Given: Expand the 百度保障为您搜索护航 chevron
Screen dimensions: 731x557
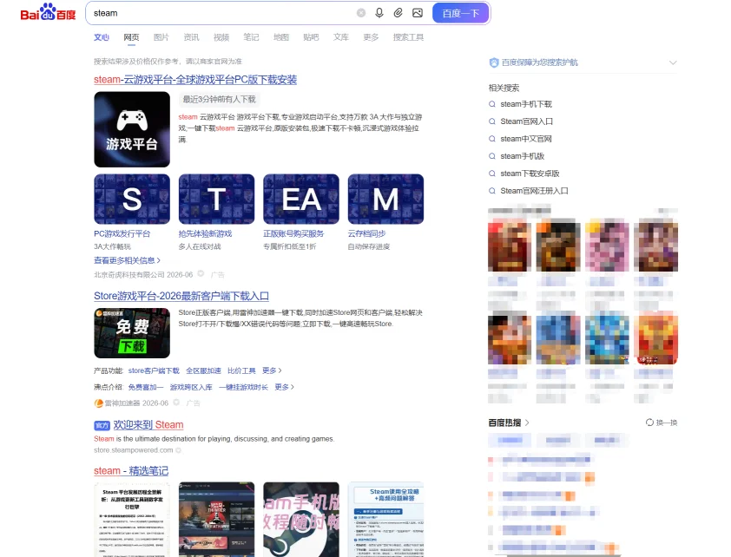Looking at the screenshot, I should pos(673,62).
